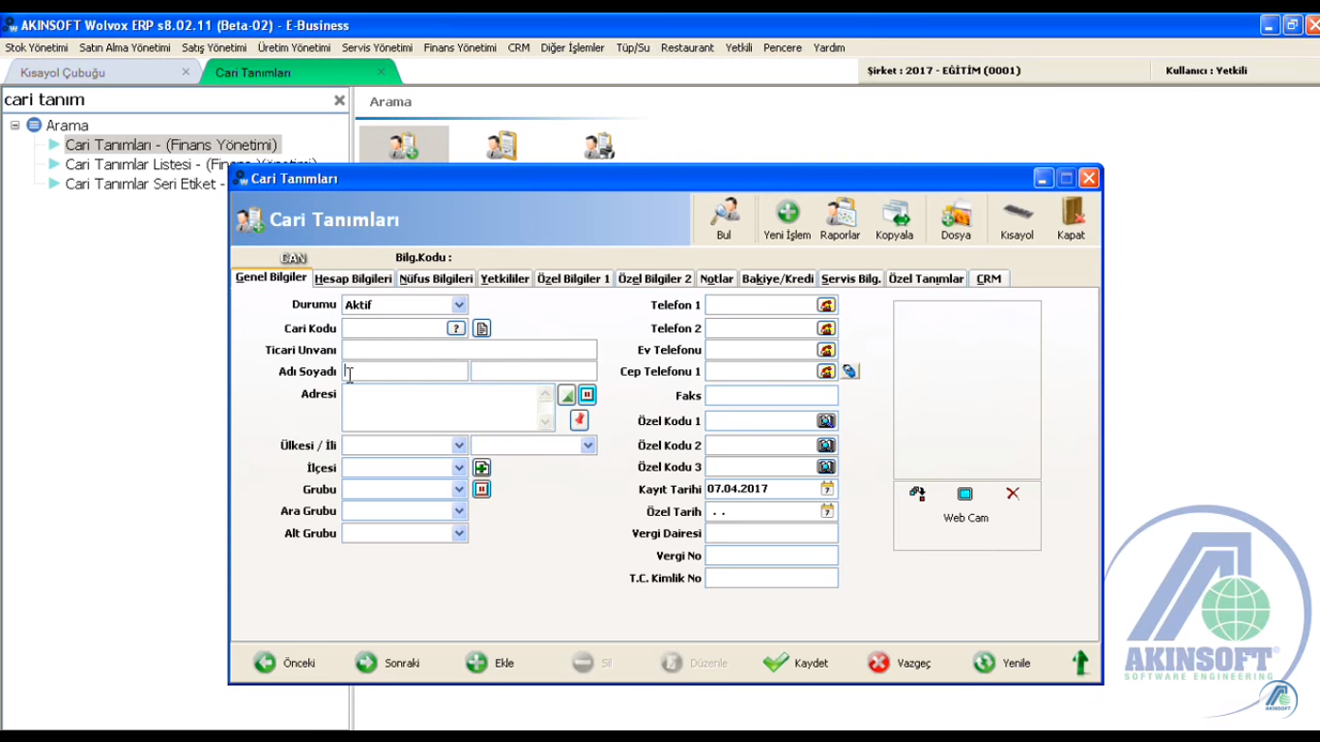
Task: Open the lookup icon in Özel Kodu 3
Action: [826, 467]
